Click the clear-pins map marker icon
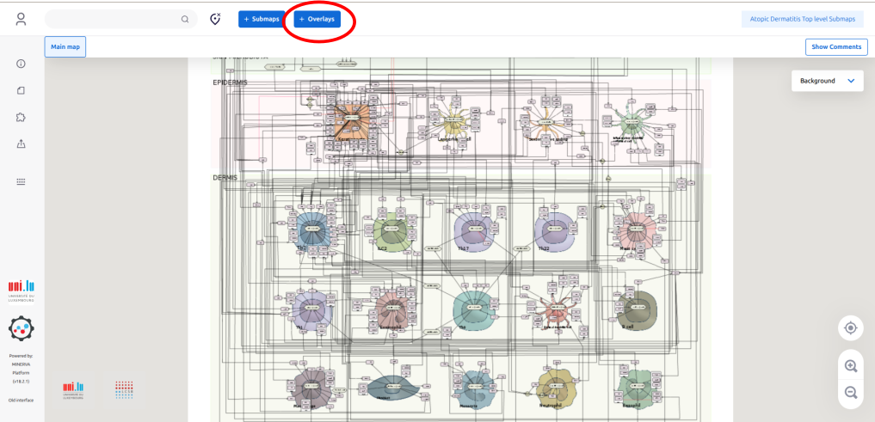 click(216, 19)
